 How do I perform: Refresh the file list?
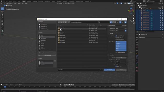point(66,22)
